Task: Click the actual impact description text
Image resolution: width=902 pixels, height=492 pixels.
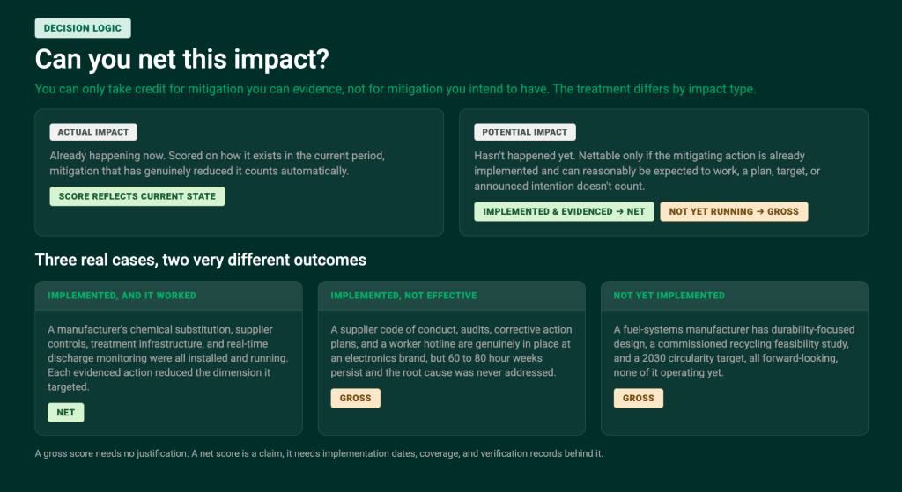Action: pyautogui.click(x=217, y=163)
